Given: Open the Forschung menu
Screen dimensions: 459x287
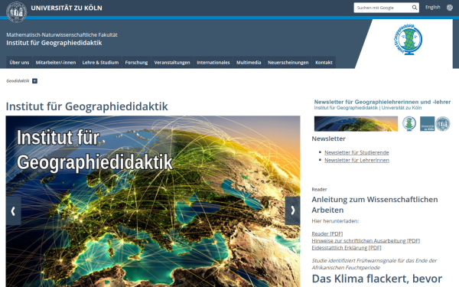Looking at the screenshot, I should tap(136, 63).
